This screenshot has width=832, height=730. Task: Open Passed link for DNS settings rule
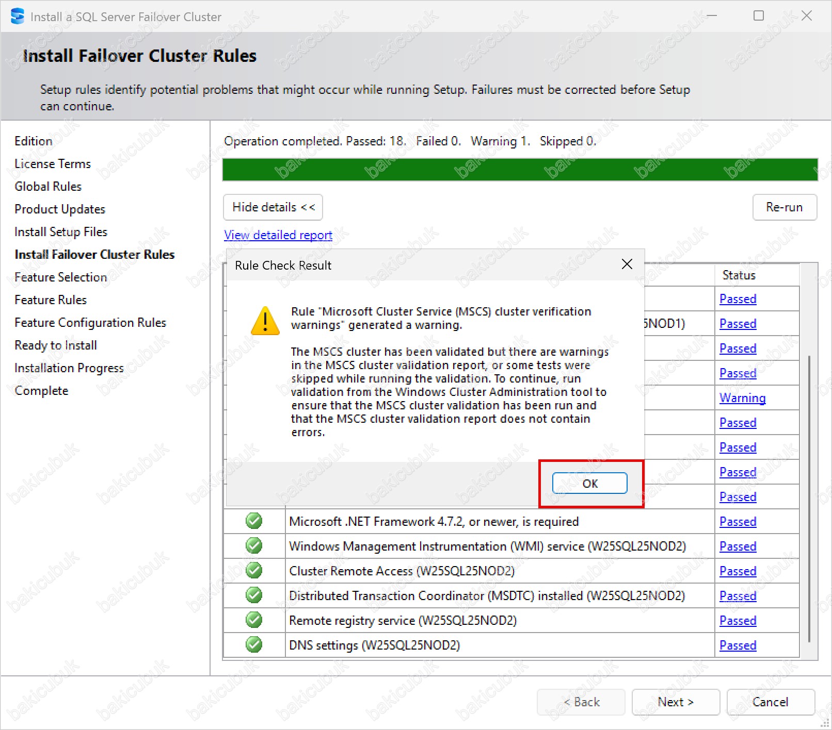click(738, 645)
